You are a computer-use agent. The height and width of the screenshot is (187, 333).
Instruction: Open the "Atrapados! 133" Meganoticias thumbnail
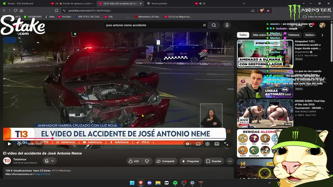click(265, 54)
